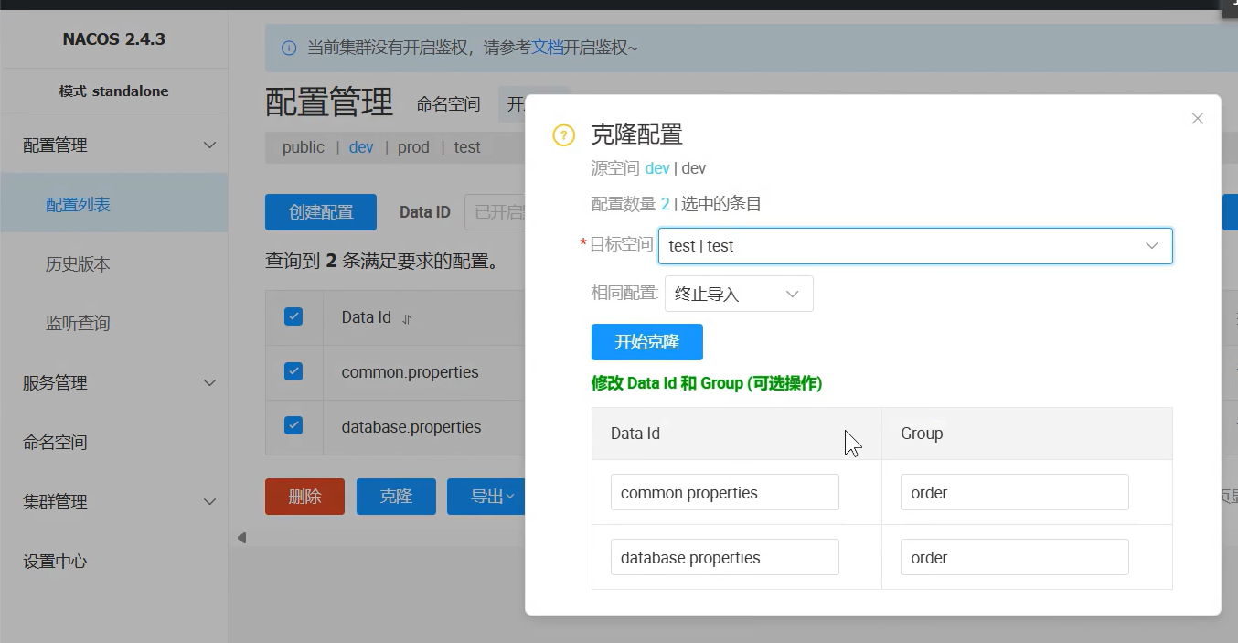Expand the 服务管理 sidebar section
The height and width of the screenshot is (643, 1238).
[114, 383]
